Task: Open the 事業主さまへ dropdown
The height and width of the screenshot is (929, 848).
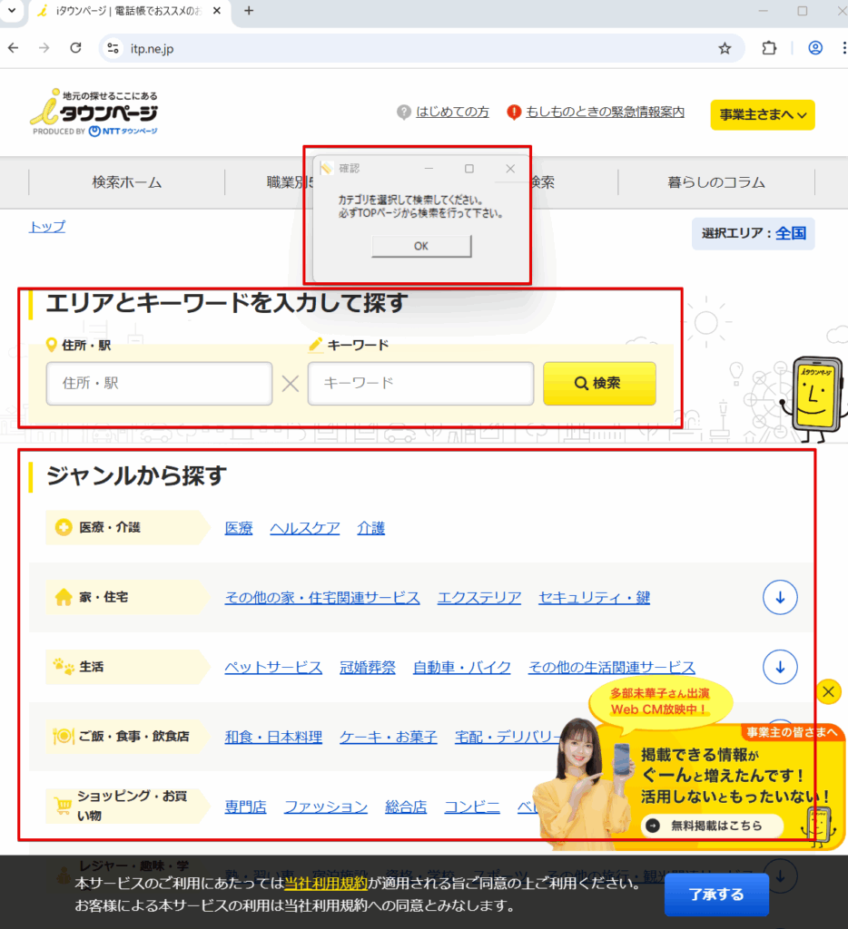Action: (763, 114)
